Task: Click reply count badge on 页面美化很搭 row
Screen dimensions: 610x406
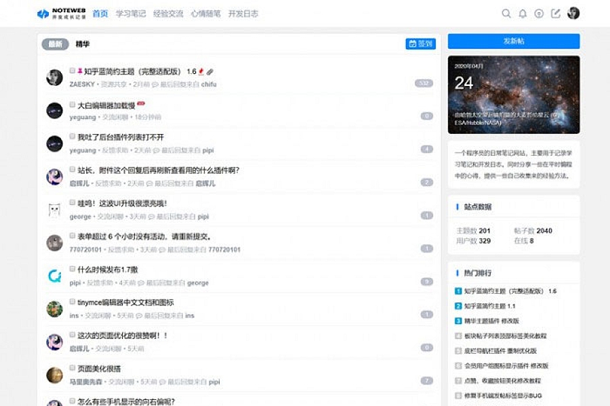Action: (427, 381)
